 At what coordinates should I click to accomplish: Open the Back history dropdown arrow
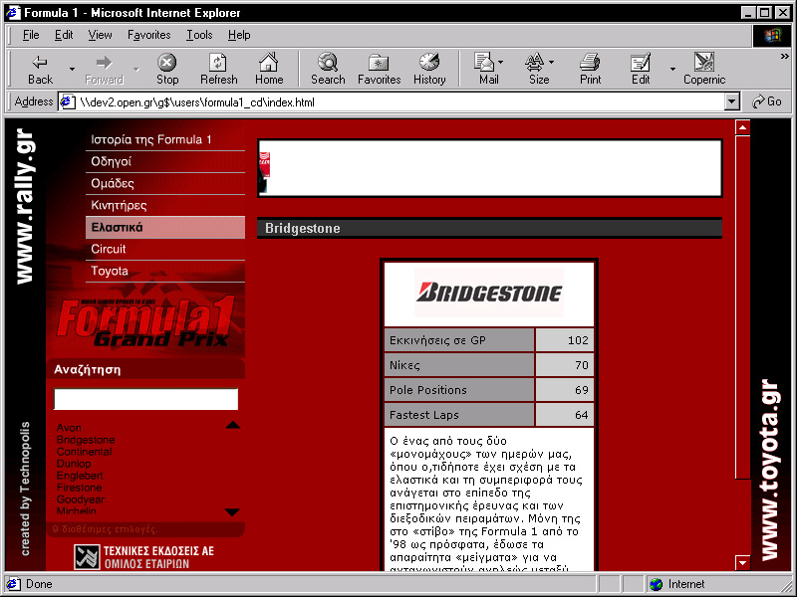coord(72,69)
